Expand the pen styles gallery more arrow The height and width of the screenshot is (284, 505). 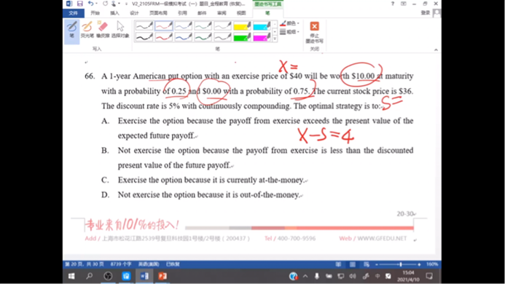point(275,39)
